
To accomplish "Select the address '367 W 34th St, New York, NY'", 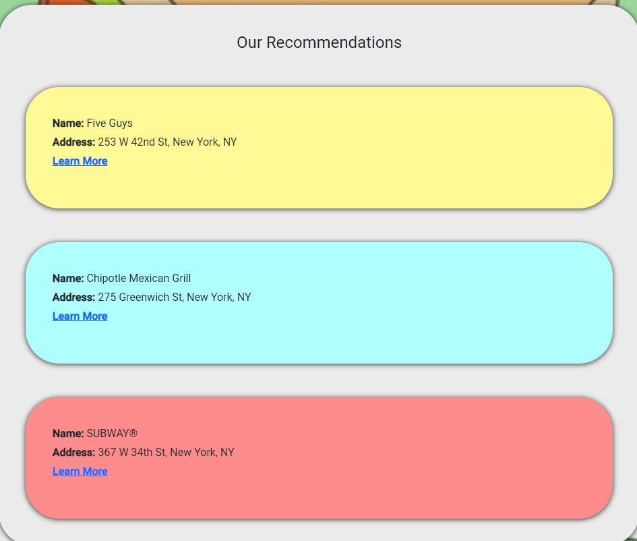I will pyautogui.click(x=166, y=453).
